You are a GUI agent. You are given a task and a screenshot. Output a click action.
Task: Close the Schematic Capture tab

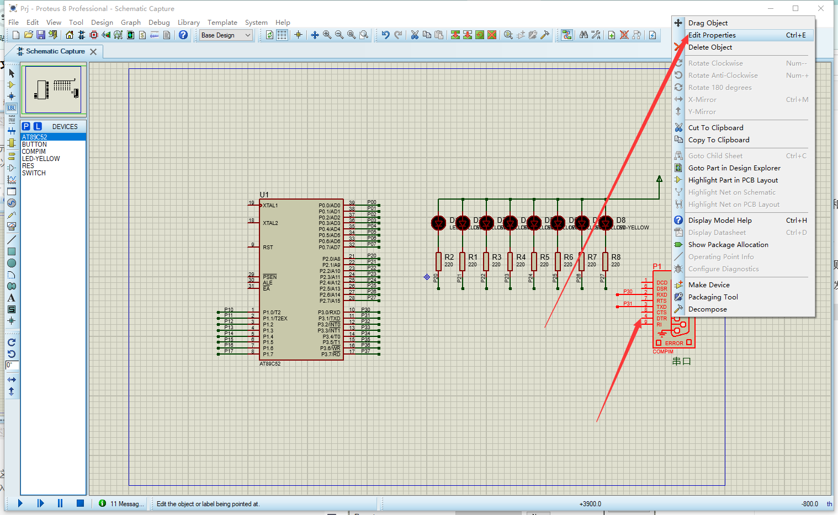93,52
